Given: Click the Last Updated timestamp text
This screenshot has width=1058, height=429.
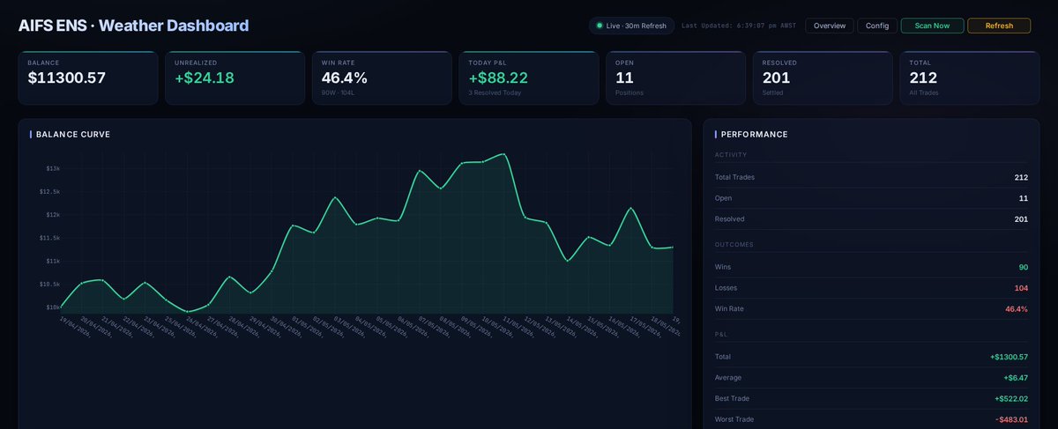Looking at the screenshot, I should (738, 26).
